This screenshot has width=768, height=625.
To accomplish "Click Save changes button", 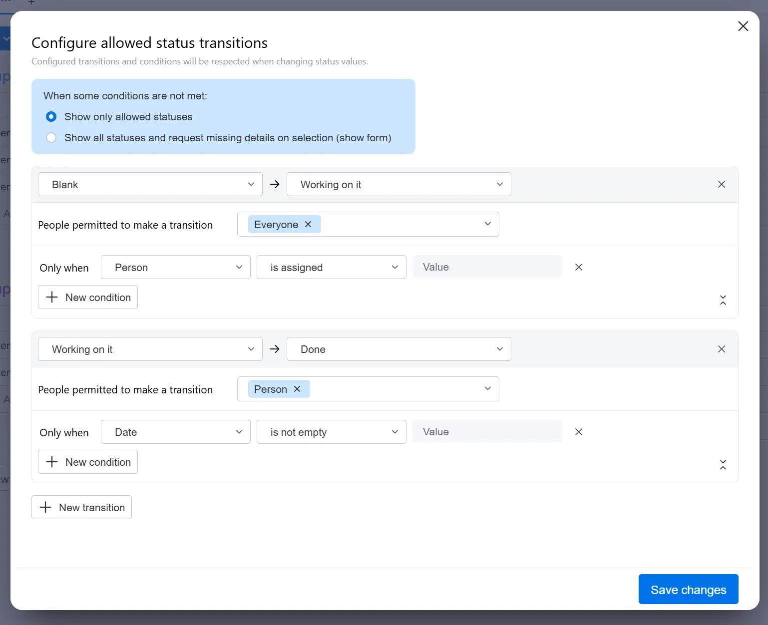I will 688,589.
